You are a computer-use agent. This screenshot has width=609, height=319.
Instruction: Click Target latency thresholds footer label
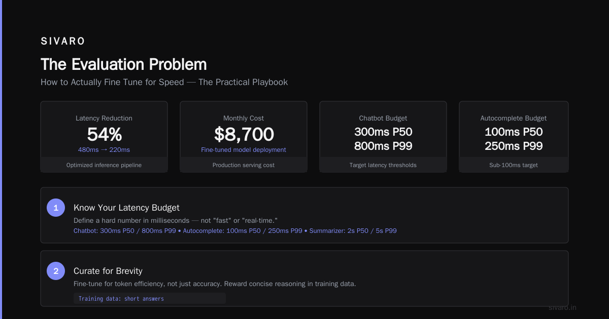tap(383, 165)
